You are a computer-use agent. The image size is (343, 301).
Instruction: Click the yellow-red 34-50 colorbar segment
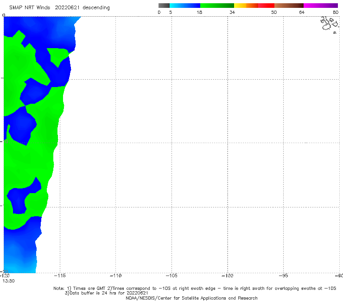254,6
